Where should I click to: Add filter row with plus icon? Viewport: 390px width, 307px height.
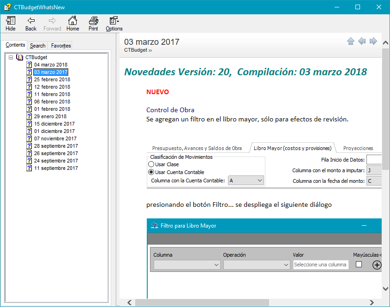[377, 265]
